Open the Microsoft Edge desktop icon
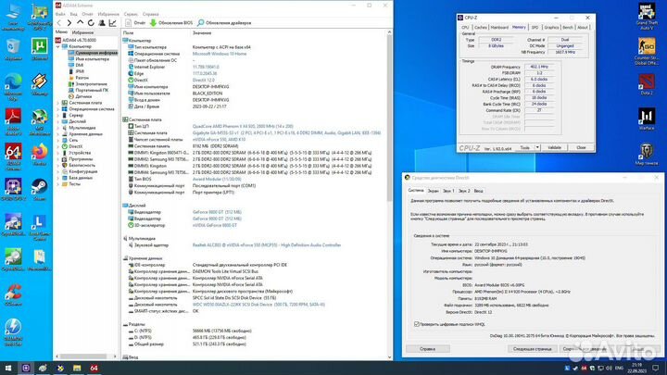667x375 pixels. 13,86
